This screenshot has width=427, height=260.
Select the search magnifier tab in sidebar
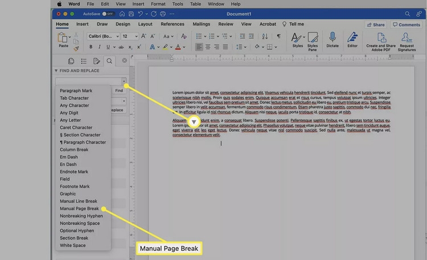(x=109, y=61)
